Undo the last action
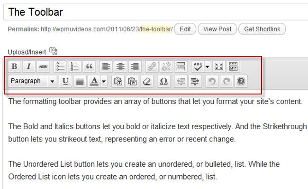Screen dimensions: 308x189 [212, 81]
